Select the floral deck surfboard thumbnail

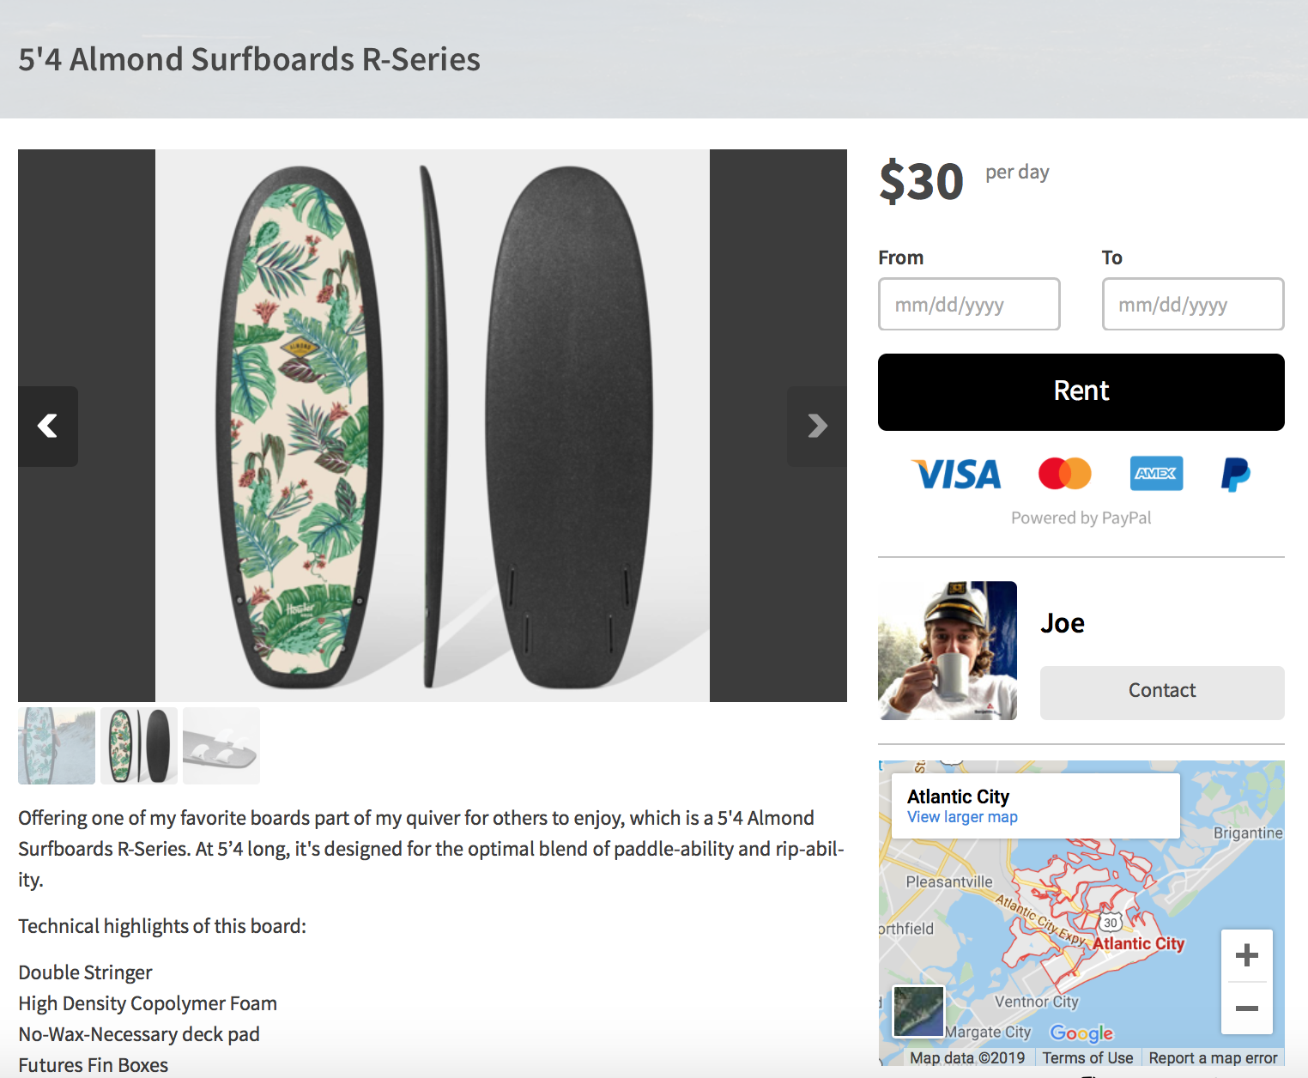138,746
